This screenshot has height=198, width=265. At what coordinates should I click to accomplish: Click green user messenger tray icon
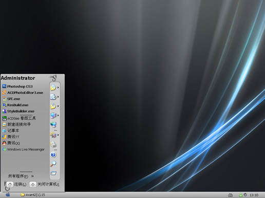241,195
